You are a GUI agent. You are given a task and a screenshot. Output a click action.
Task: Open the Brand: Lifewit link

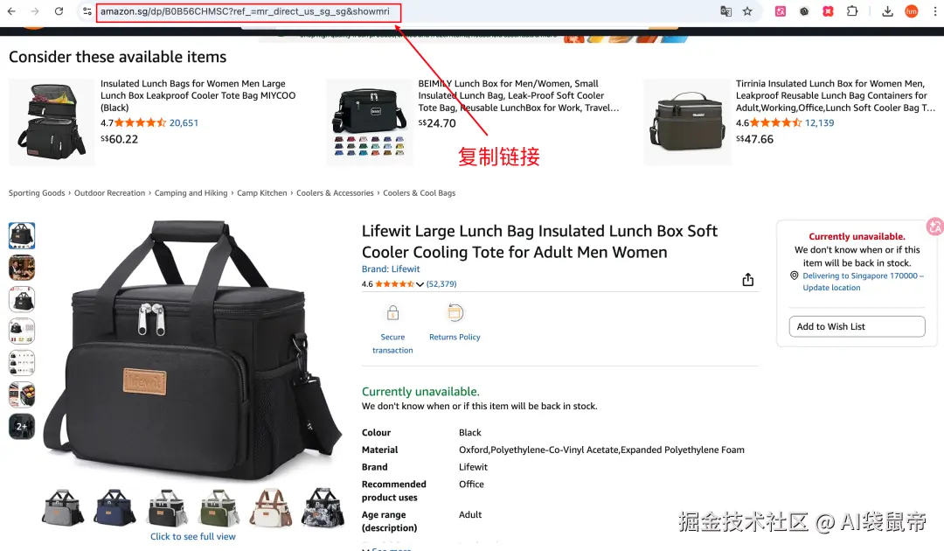(391, 269)
